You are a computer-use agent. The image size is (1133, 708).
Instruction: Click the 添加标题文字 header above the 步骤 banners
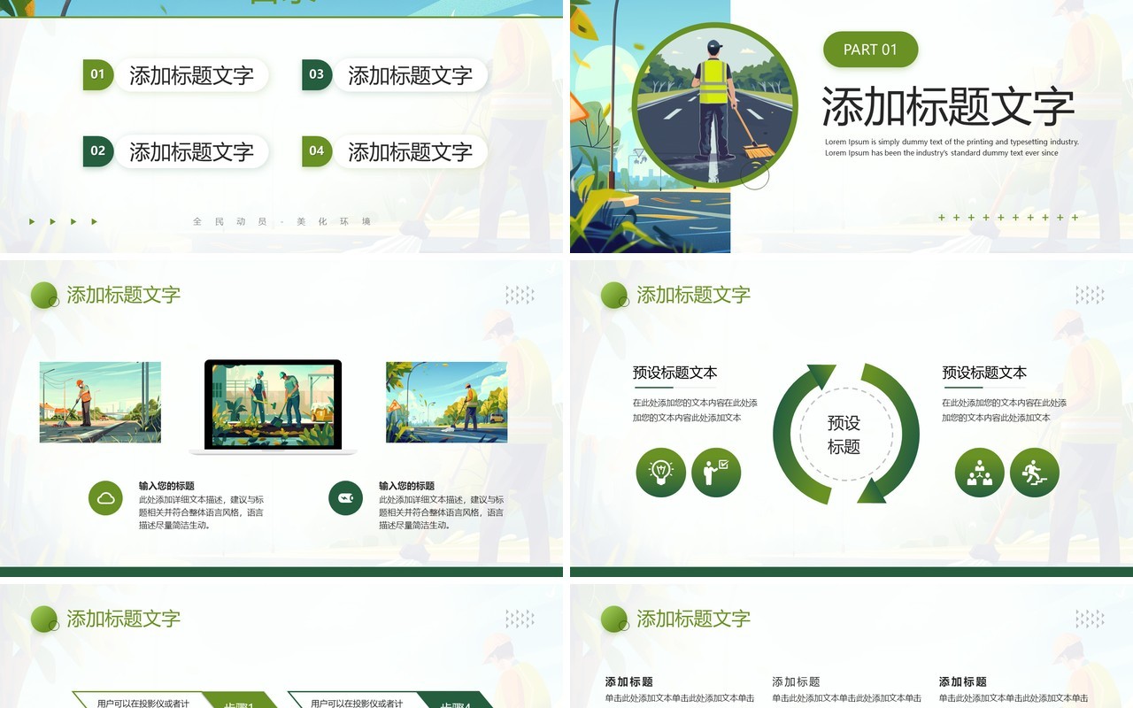point(123,619)
